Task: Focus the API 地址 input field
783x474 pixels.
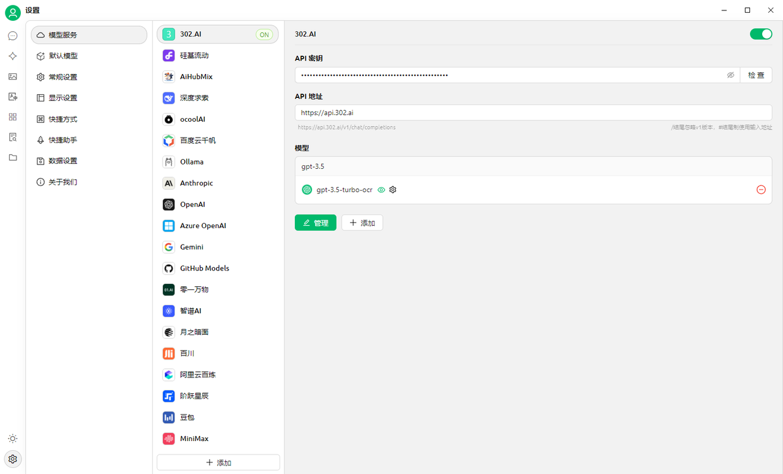Action: coord(533,113)
